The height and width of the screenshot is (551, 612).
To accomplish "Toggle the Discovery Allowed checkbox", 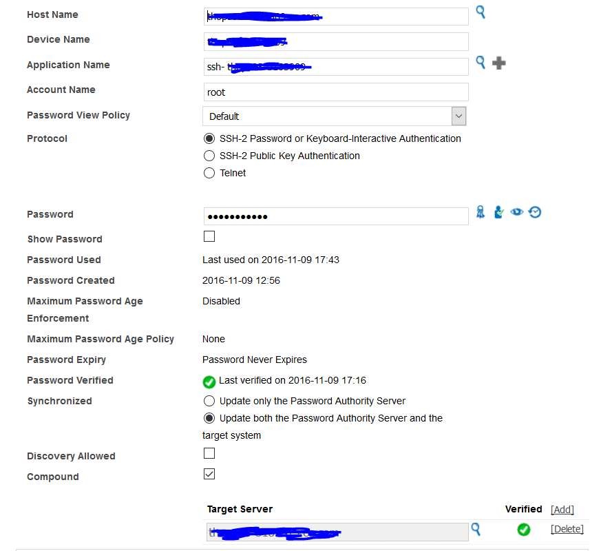I will [x=209, y=453].
